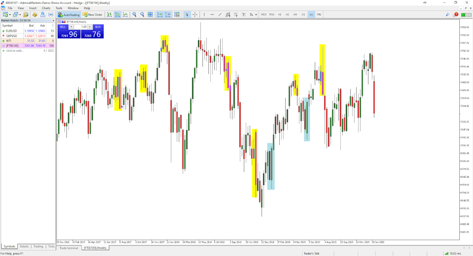
Task: Open the Charts menu
Action: [46, 8]
